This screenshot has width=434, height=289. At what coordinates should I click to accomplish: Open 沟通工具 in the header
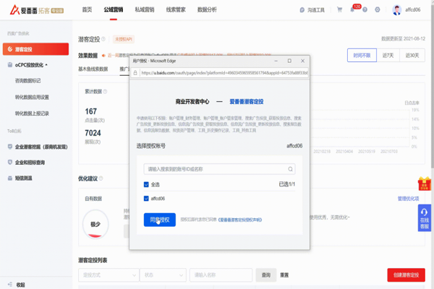point(312,10)
